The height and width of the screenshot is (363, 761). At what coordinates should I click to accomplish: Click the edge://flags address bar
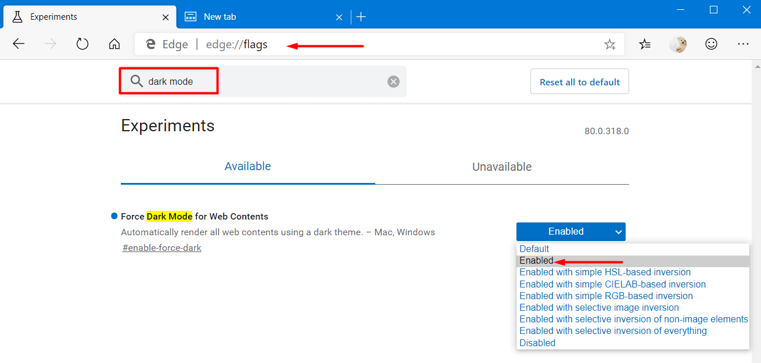[379, 44]
